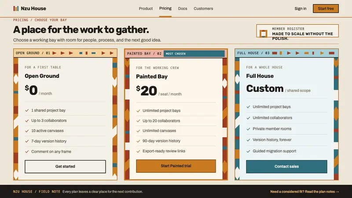Click the NZU HOUSE / FIELD NOTE footer label
The height and width of the screenshot is (198, 352).
pos(37,191)
